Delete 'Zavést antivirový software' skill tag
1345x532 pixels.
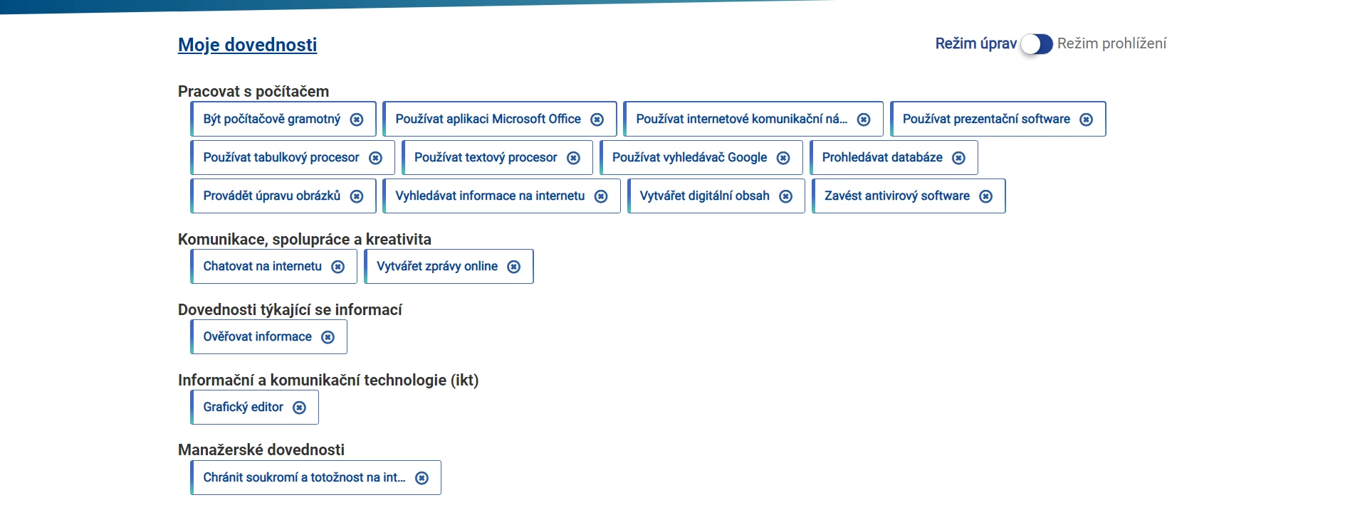click(985, 196)
